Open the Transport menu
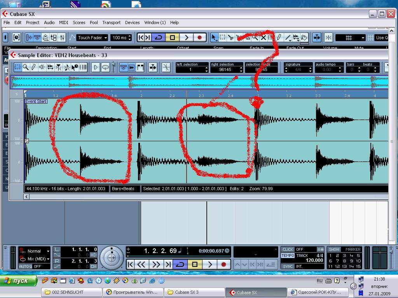Screen dimensions: 398x298 click(112, 23)
